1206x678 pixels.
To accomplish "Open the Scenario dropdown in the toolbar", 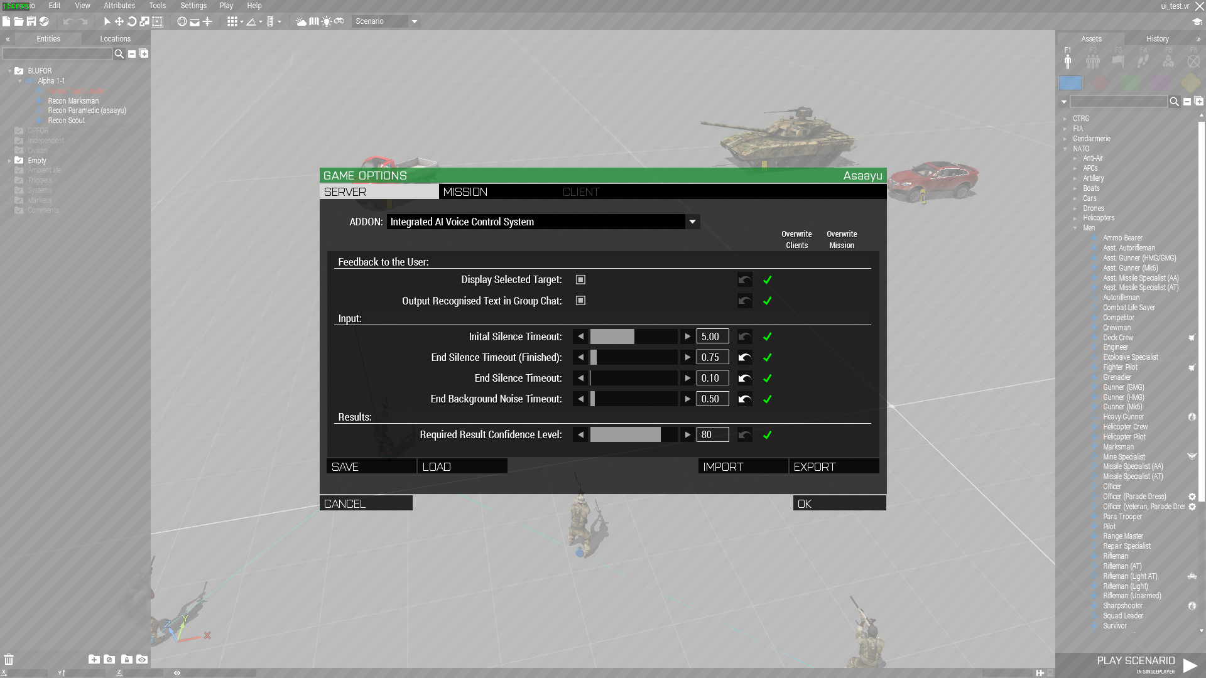I will [414, 21].
